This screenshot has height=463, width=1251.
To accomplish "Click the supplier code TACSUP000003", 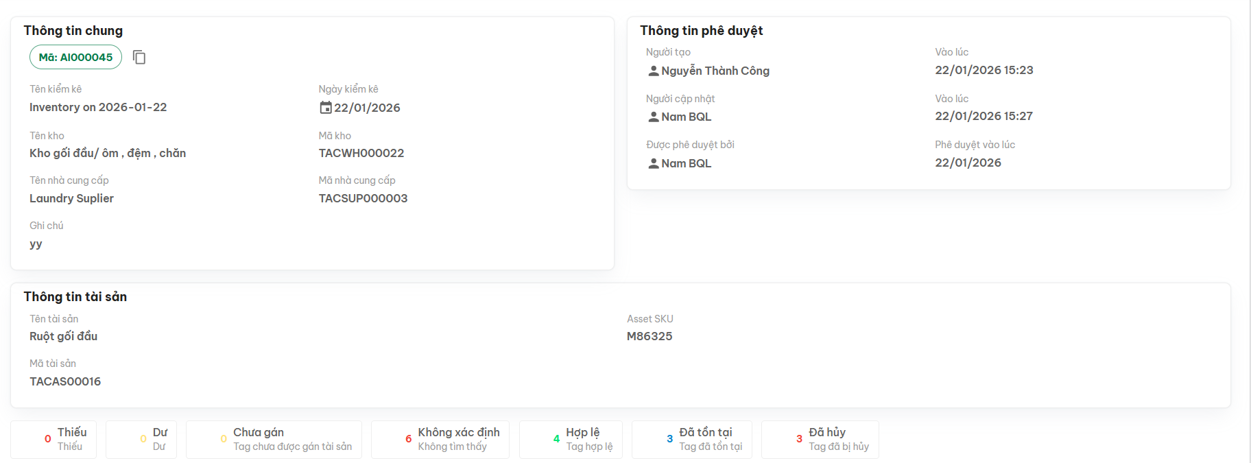I will (363, 198).
